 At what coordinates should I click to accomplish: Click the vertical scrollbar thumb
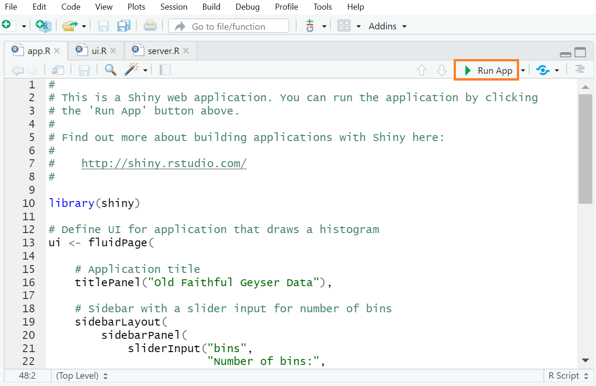point(585,149)
